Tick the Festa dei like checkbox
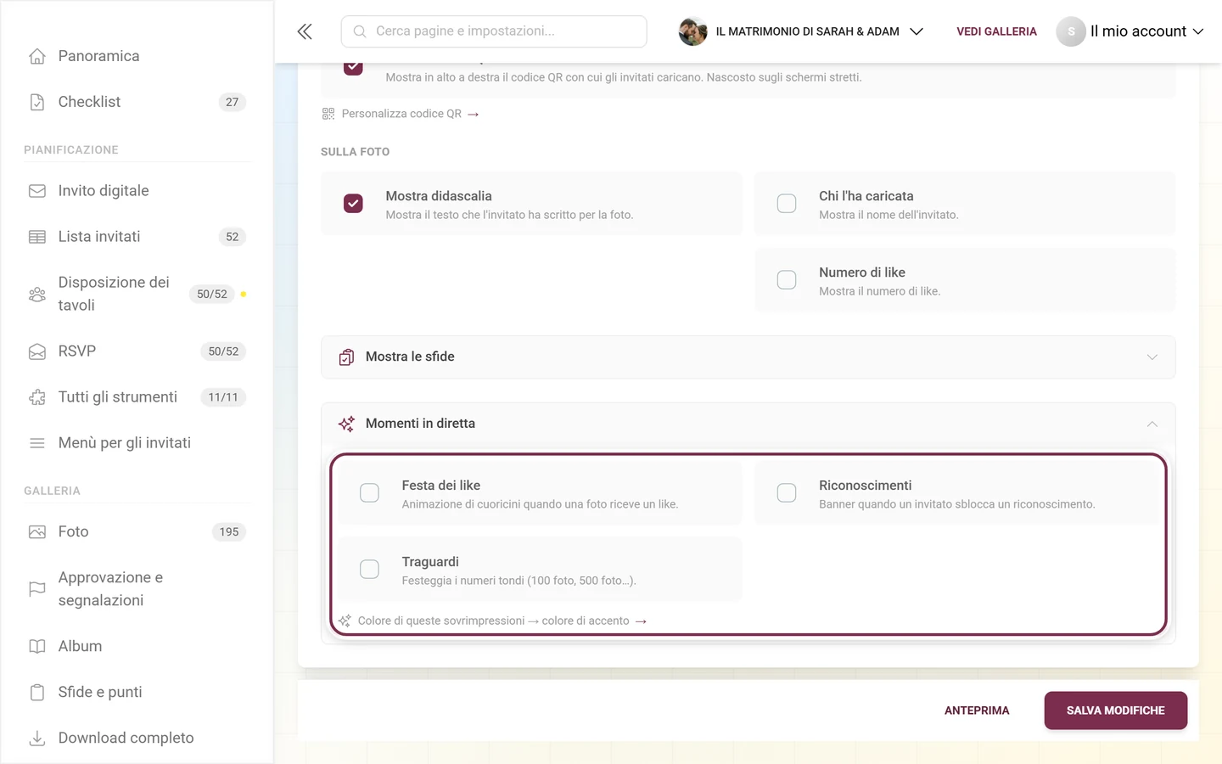1222x764 pixels. 369,493
